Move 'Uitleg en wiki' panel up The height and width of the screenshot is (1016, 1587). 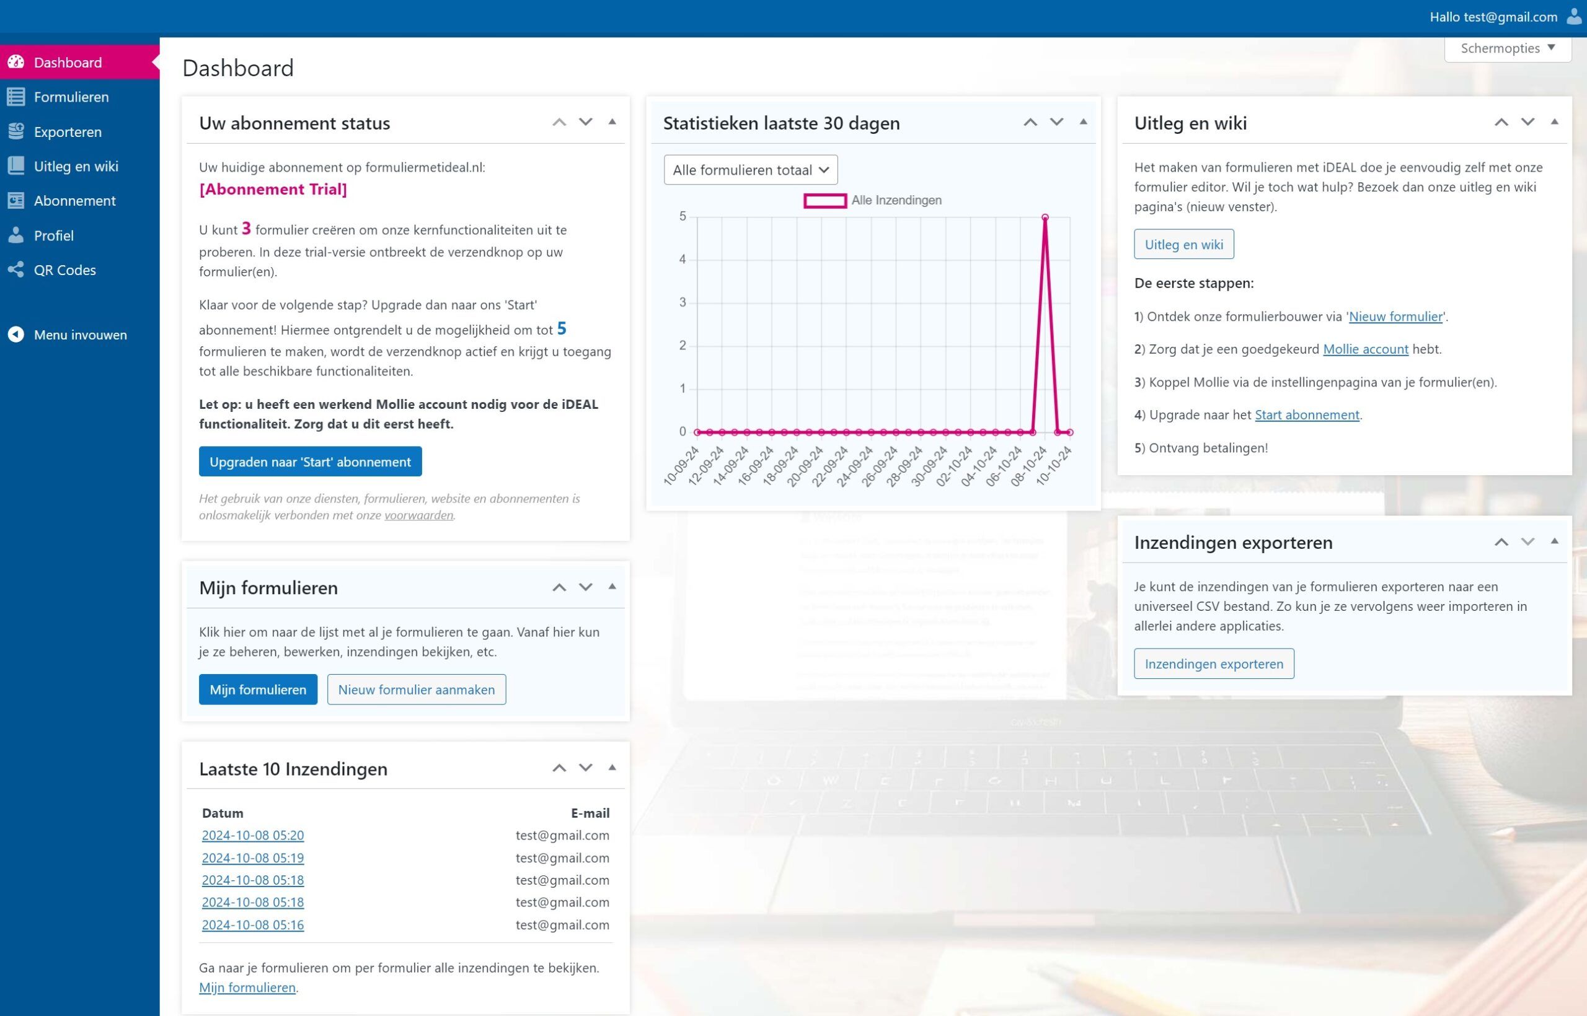click(1501, 122)
